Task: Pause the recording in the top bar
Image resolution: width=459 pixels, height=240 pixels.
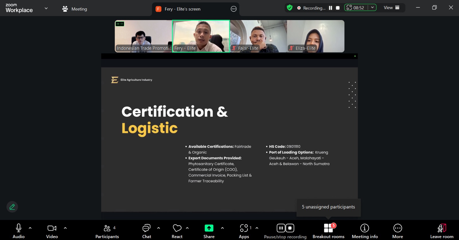Action: pyautogui.click(x=330, y=8)
